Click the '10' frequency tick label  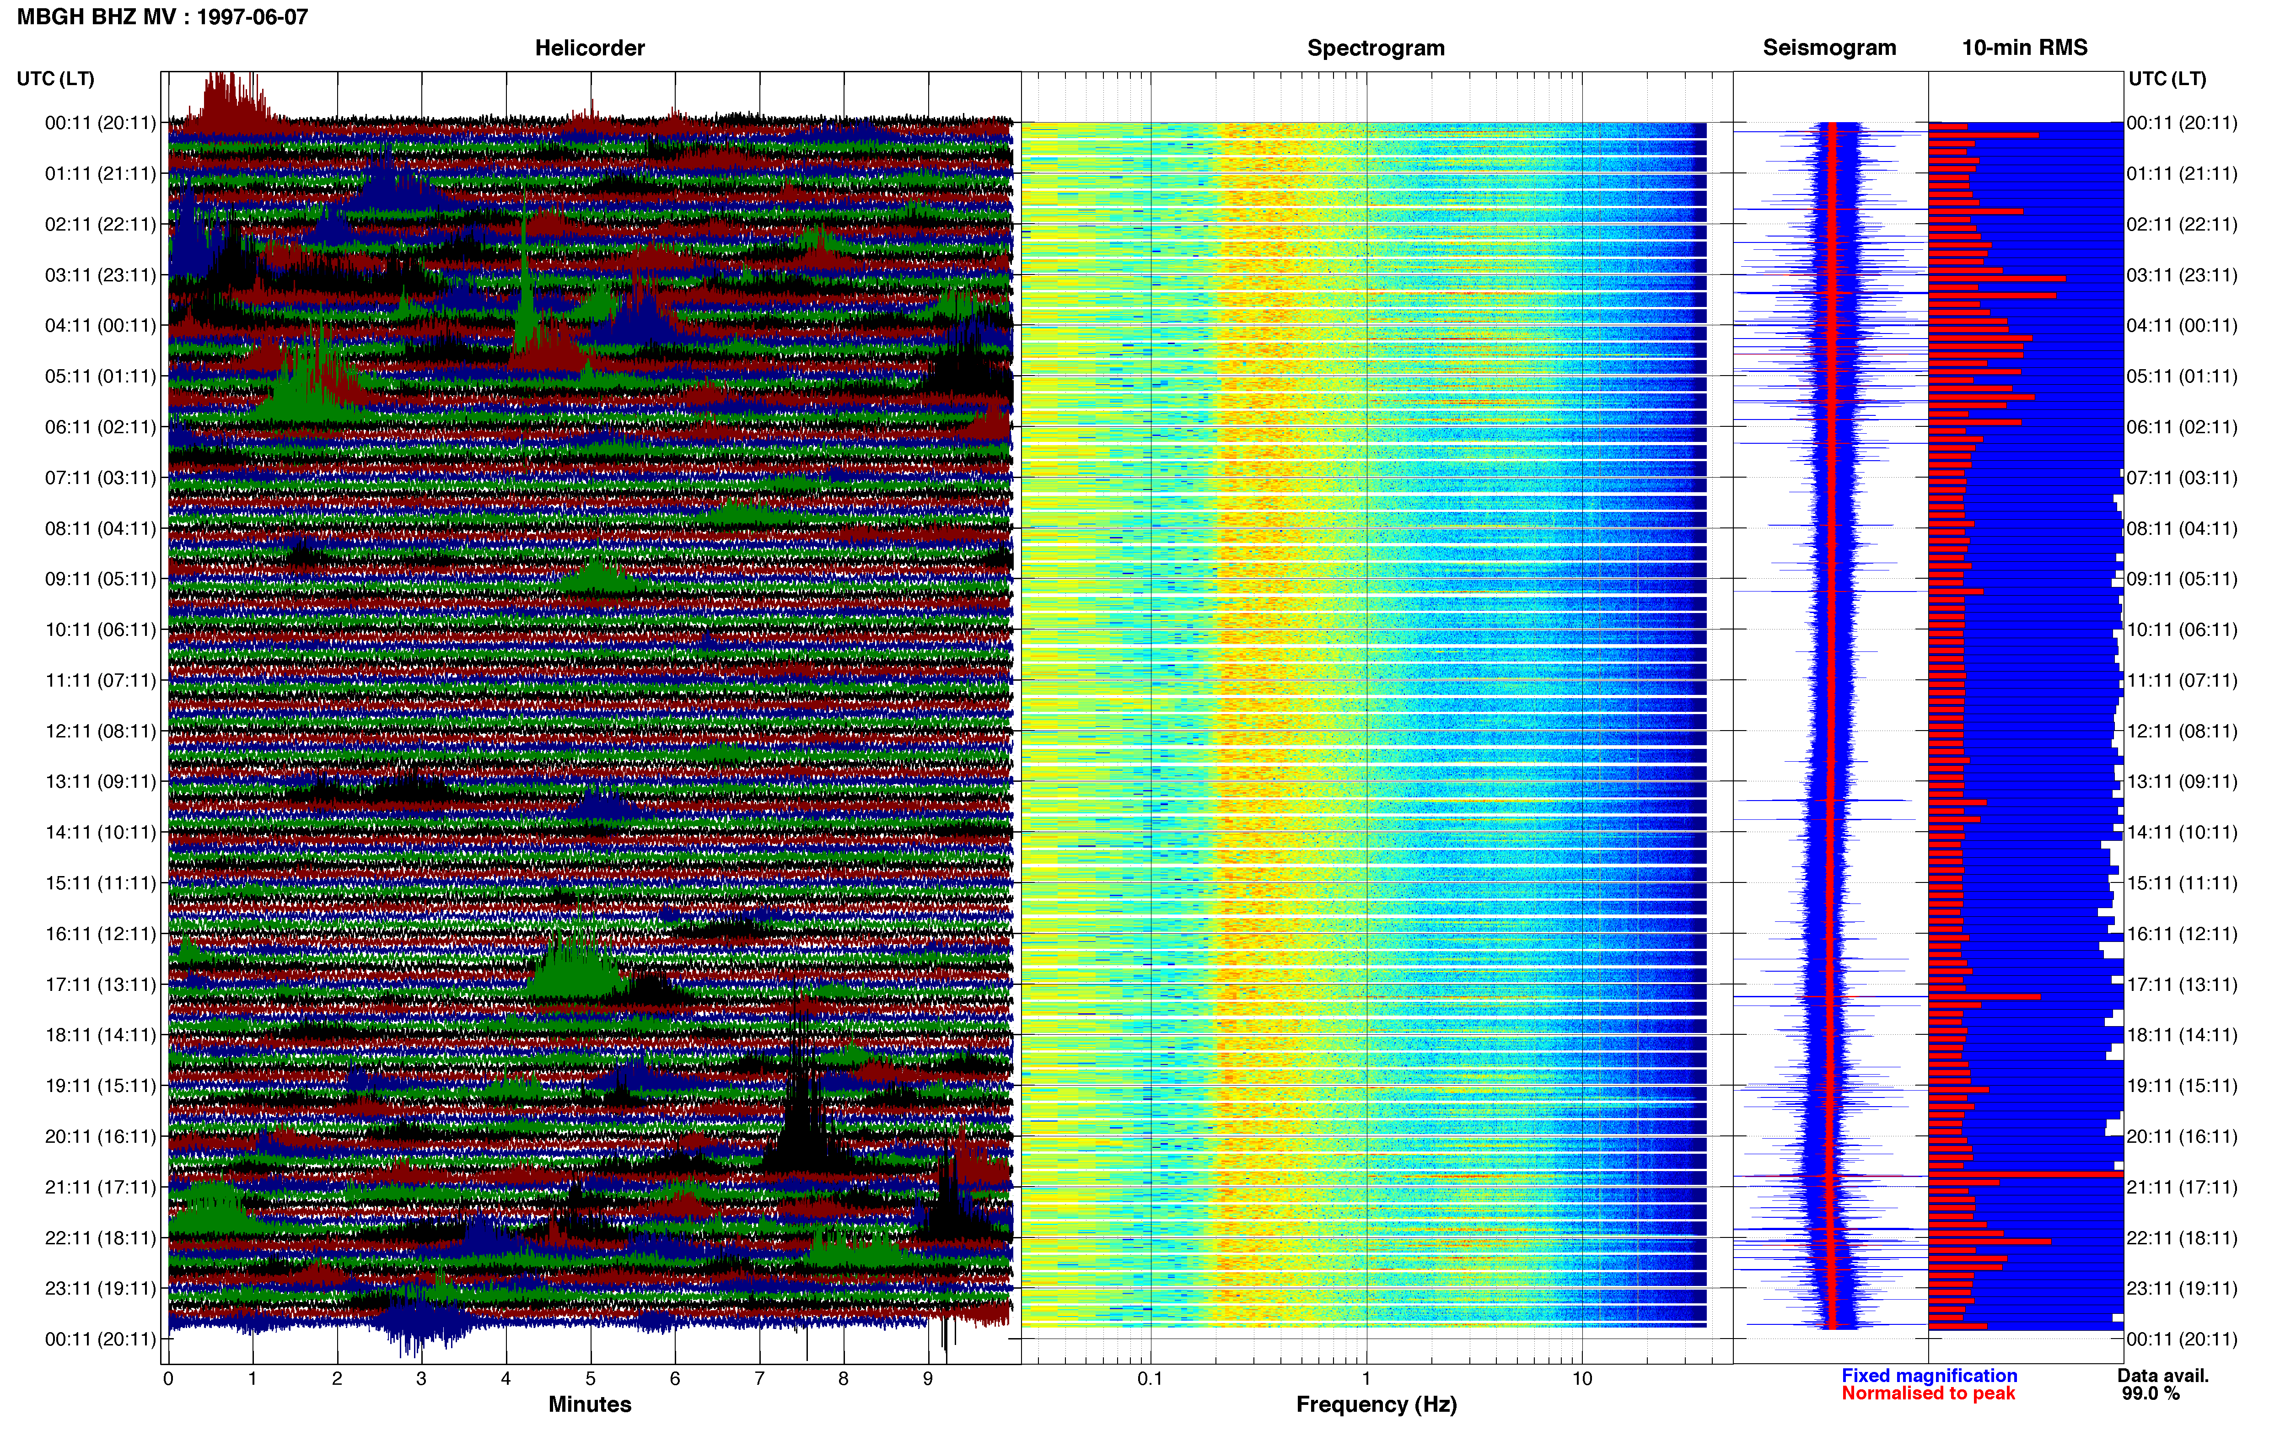click(1582, 1379)
